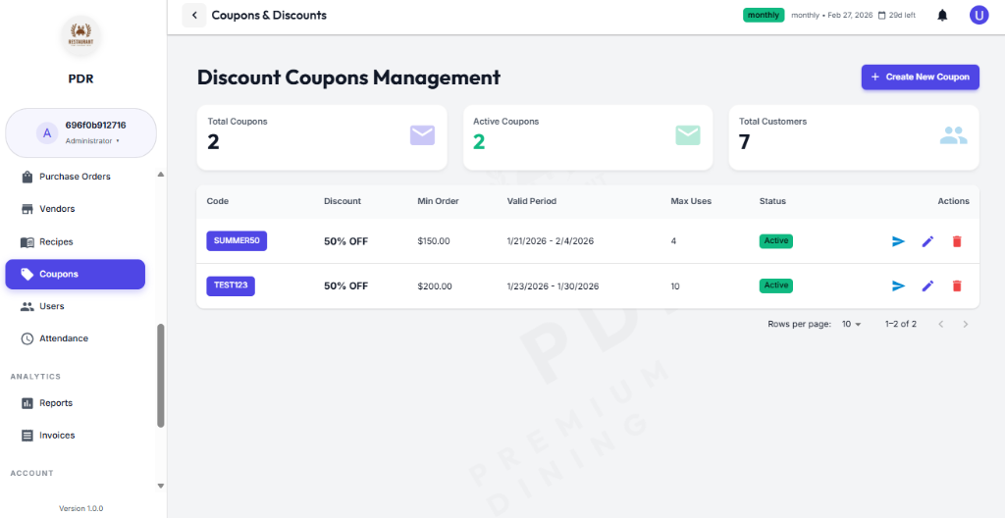1005x518 pixels.
Task: Go to previous page of coupons
Action: pyautogui.click(x=941, y=325)
